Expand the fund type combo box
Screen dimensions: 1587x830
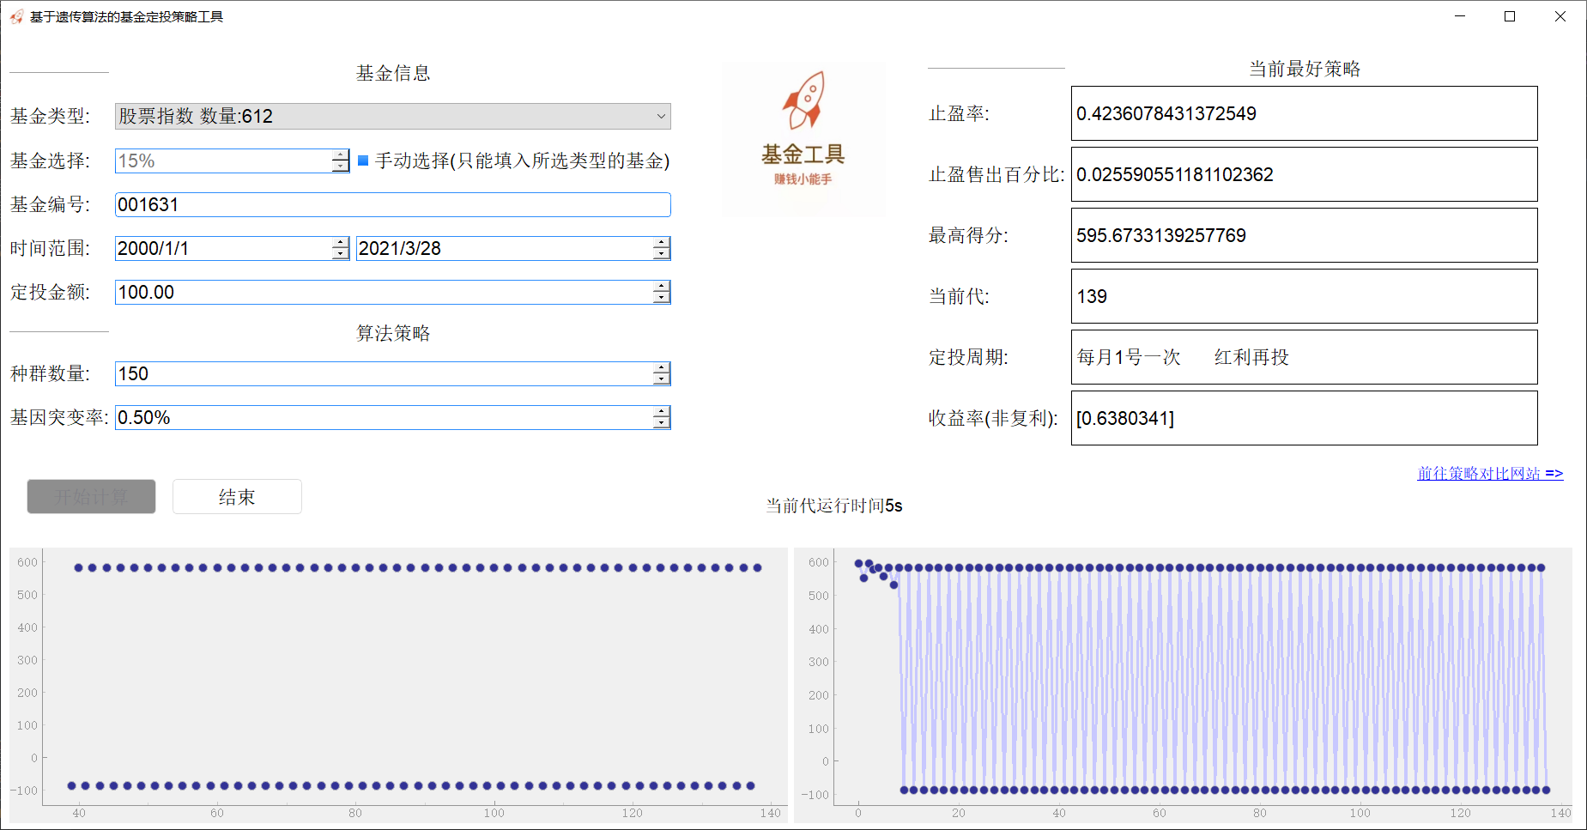[392, 116]
